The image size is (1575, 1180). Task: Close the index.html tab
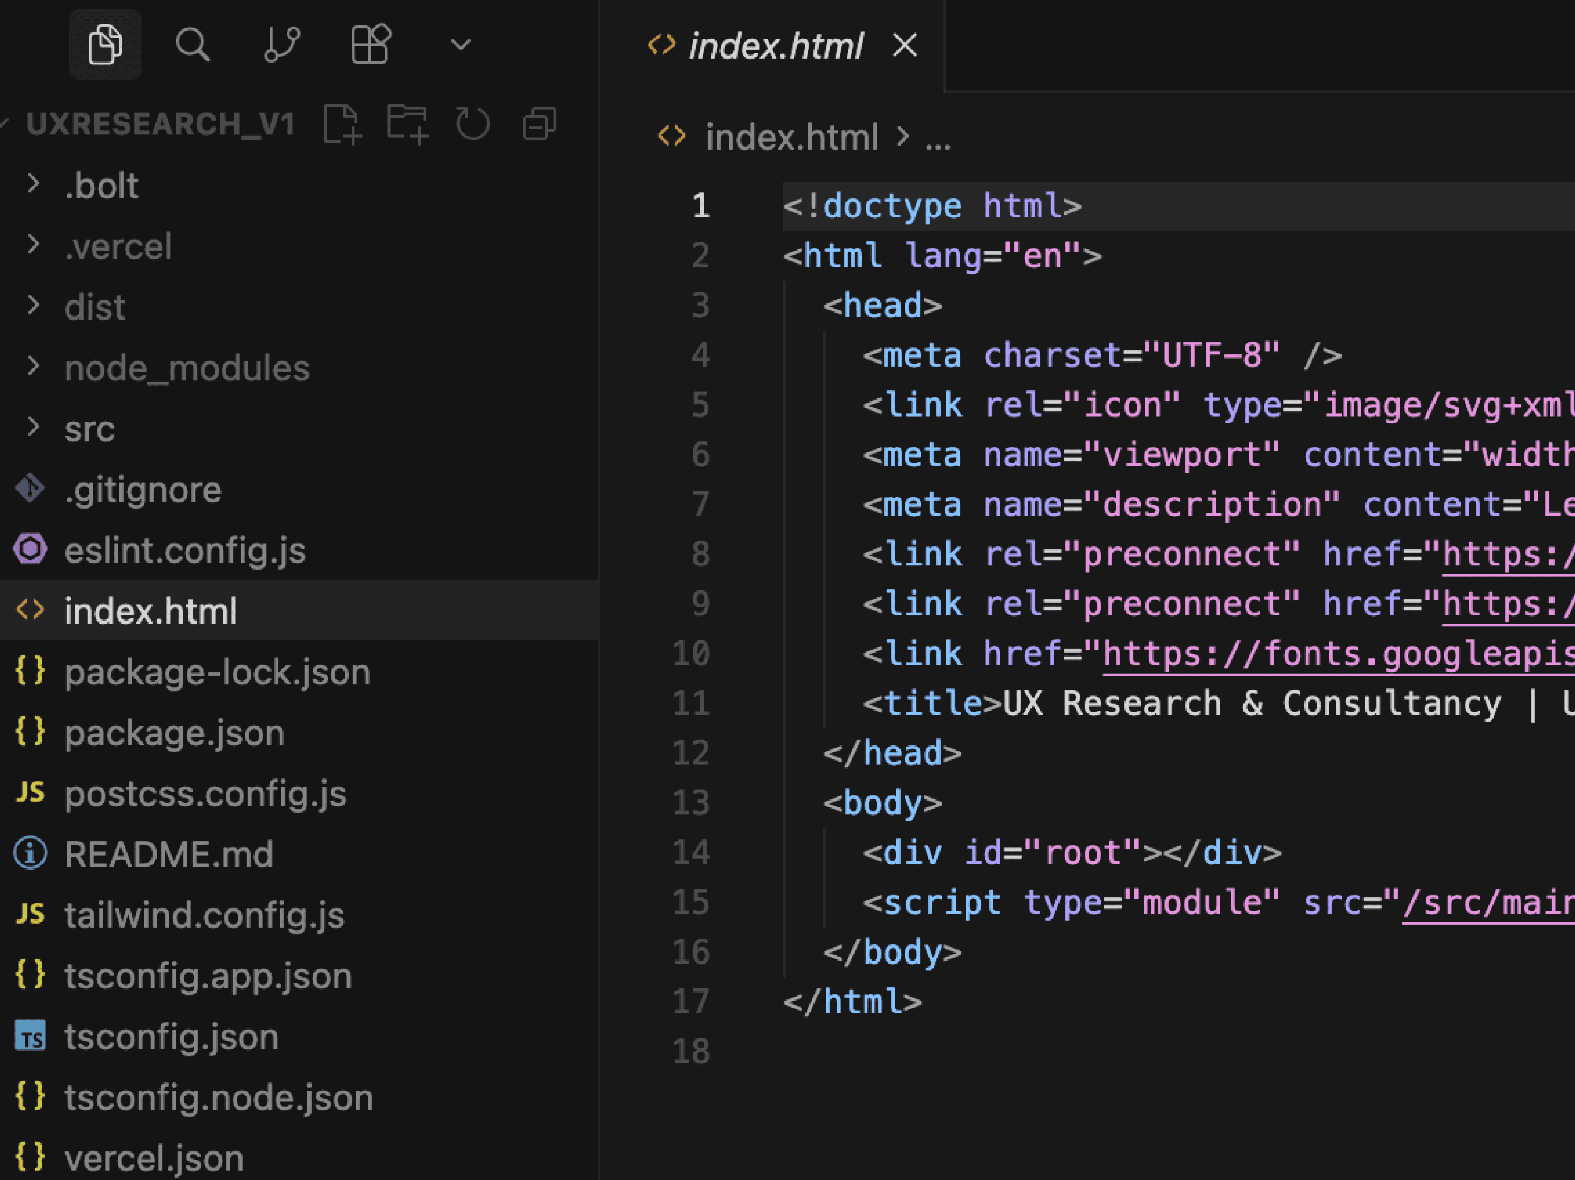(x=905, y=45)
